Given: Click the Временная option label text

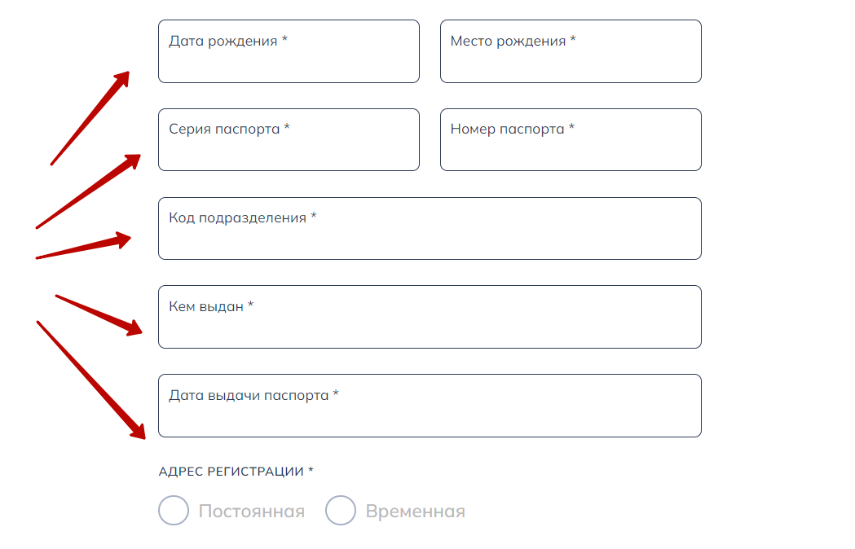Looking at the screenshot, I should click(x=416, y=512).
